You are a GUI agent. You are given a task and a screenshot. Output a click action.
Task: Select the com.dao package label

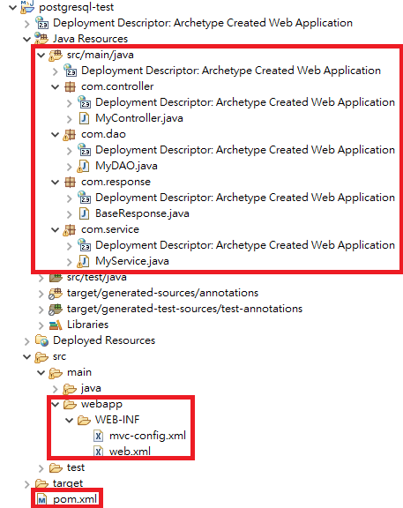103,134
